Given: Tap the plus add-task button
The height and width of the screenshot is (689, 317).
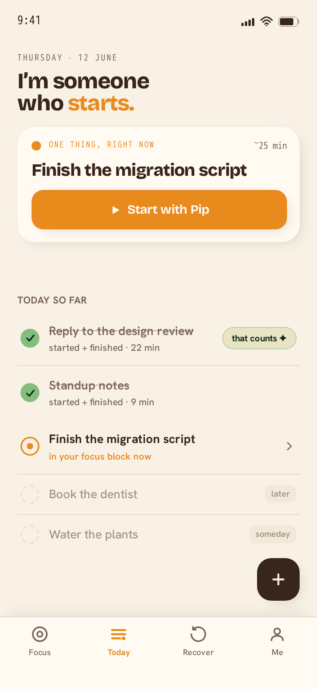Looking at the screenshot, I should tap(278, 579).
